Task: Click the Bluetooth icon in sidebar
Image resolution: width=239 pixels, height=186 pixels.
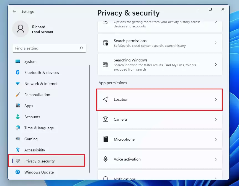Action: click(18, 72)
